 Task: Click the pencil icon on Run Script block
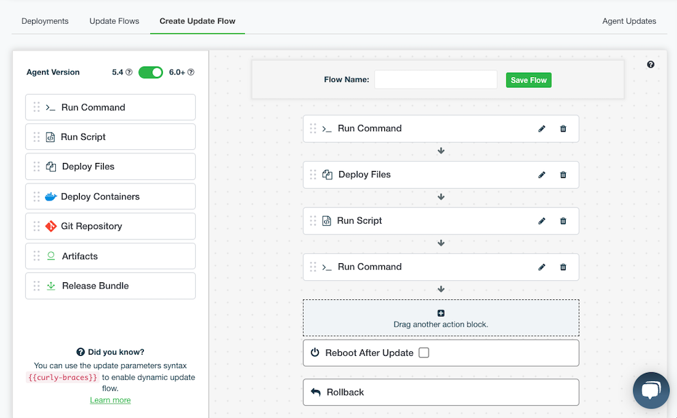(x=542, y=221)
